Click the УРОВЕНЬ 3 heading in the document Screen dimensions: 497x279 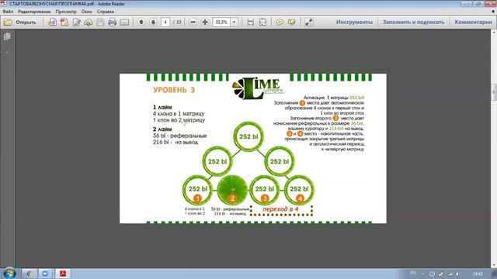[174, 90]
